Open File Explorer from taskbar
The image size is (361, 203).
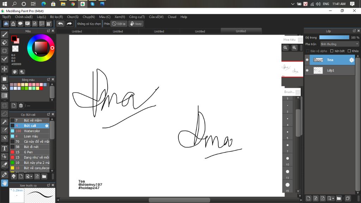pos(63,4)
